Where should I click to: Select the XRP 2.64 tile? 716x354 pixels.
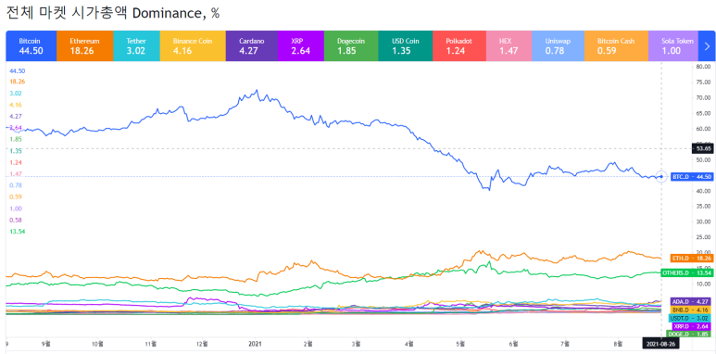[x=300, y=46]
